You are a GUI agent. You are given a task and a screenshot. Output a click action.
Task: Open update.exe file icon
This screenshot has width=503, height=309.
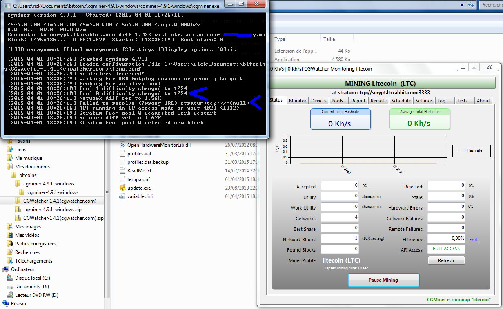tap(122, 188)
